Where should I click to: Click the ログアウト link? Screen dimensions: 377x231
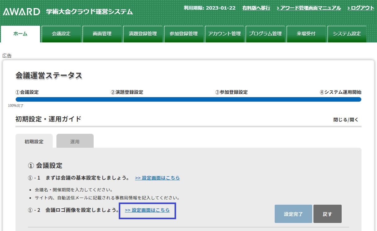361,8
